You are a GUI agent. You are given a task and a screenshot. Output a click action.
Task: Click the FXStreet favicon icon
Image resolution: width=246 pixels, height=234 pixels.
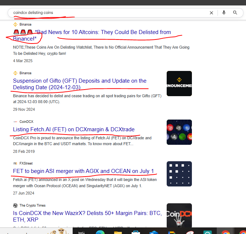[15, 163]
